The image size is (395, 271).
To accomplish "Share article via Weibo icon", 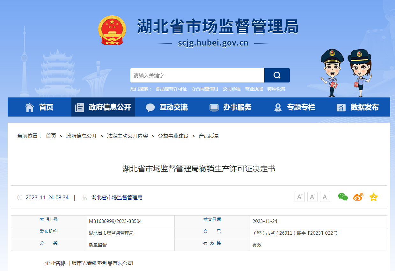I will (358, 197).
